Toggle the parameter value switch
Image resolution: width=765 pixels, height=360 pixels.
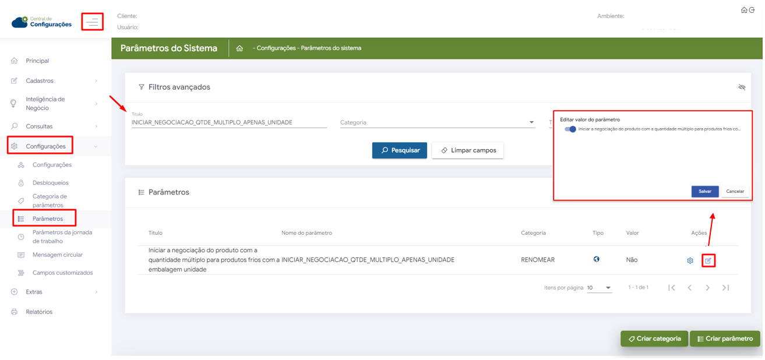[572, 129]
